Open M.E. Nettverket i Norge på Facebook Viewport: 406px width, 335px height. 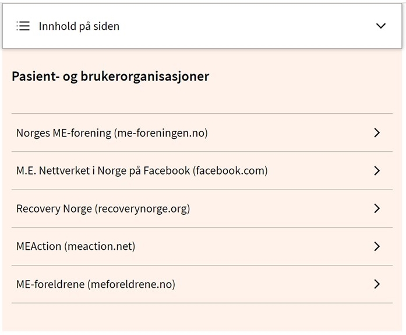click(x=103, y=171)
